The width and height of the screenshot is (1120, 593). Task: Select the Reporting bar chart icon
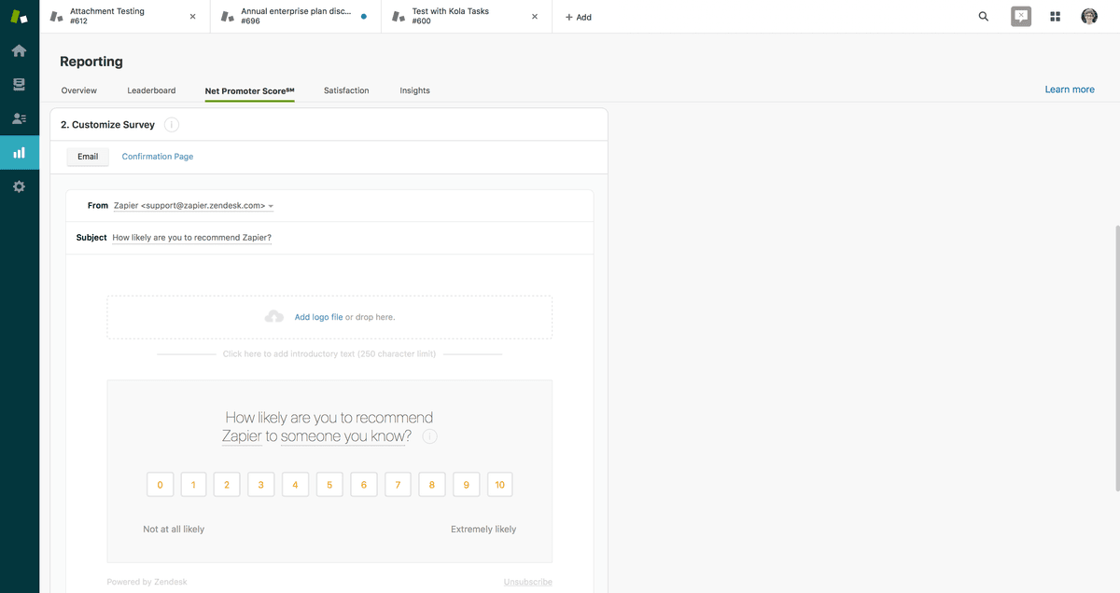tap(19, 153)
